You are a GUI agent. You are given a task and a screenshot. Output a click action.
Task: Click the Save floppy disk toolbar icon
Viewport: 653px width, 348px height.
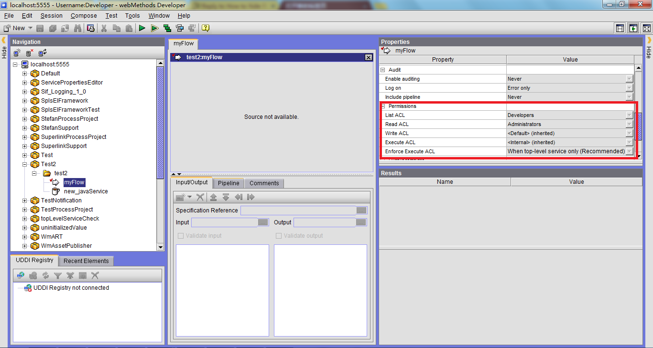pos(40,28)
